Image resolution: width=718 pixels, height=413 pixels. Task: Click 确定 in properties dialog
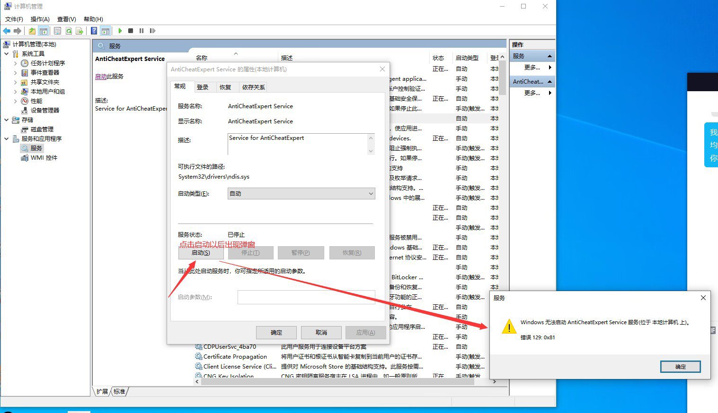click(276, 333)
